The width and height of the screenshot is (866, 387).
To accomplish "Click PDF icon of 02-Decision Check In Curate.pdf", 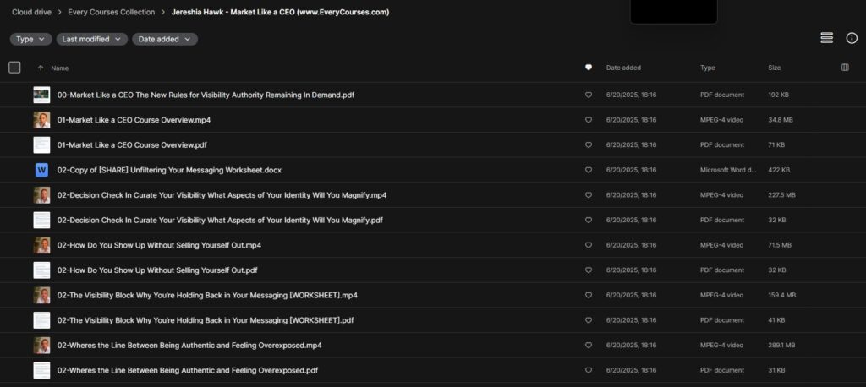I will pos(41,220).
